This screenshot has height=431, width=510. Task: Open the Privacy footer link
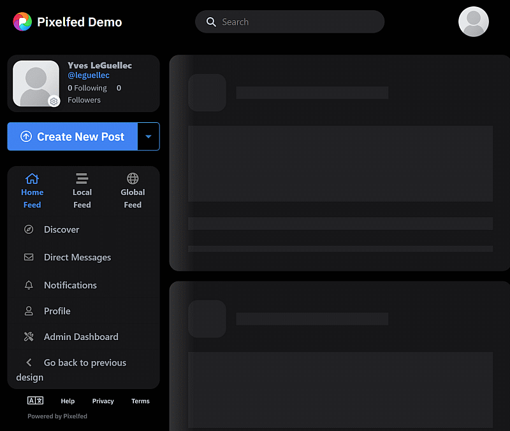103,401
